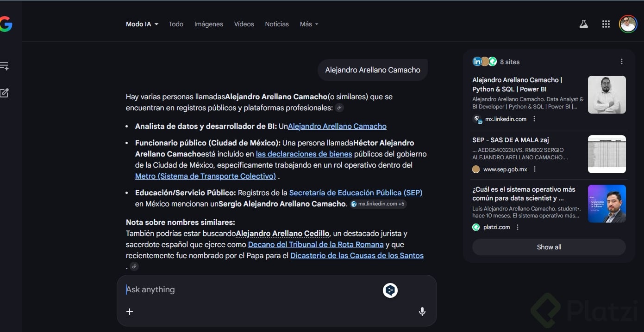Click the 8 sites label
644x332 pixels.
coord(510,62)
